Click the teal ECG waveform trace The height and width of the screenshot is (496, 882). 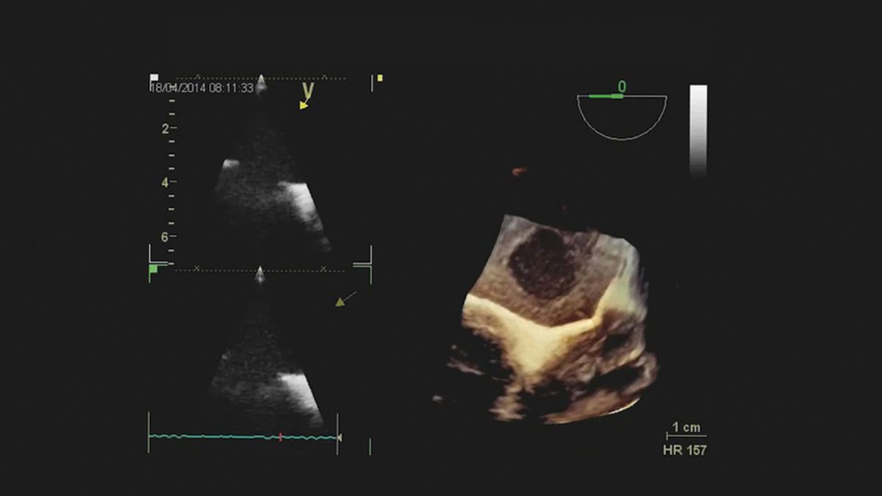tap(220, 436)
